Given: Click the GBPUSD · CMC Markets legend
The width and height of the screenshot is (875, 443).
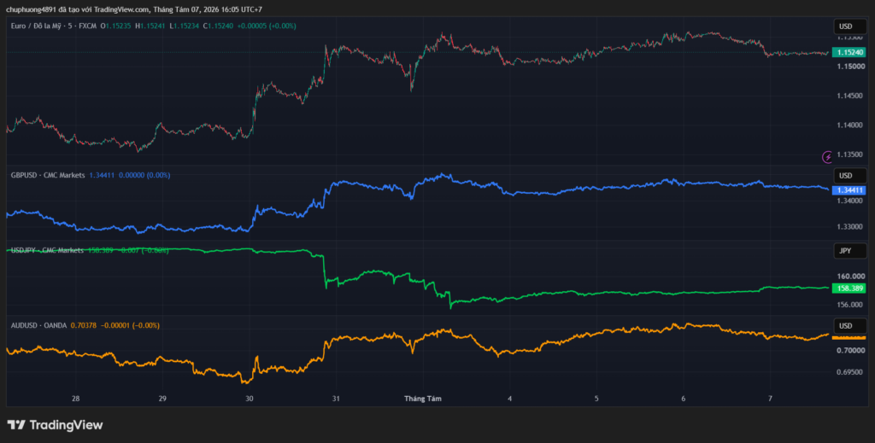Looking at the screenshot, I should click(48, 175).
